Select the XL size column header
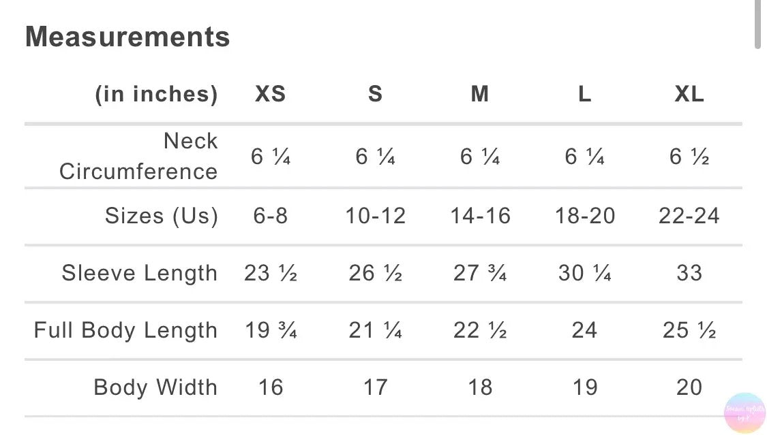 click(x=689, y=94)
